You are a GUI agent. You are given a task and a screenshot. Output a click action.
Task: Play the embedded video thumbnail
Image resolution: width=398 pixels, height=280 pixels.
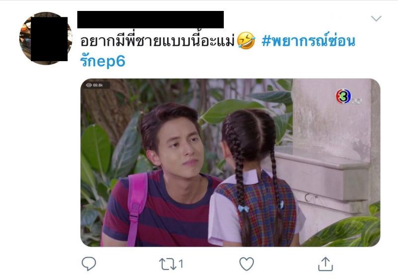tap(230, 163)
